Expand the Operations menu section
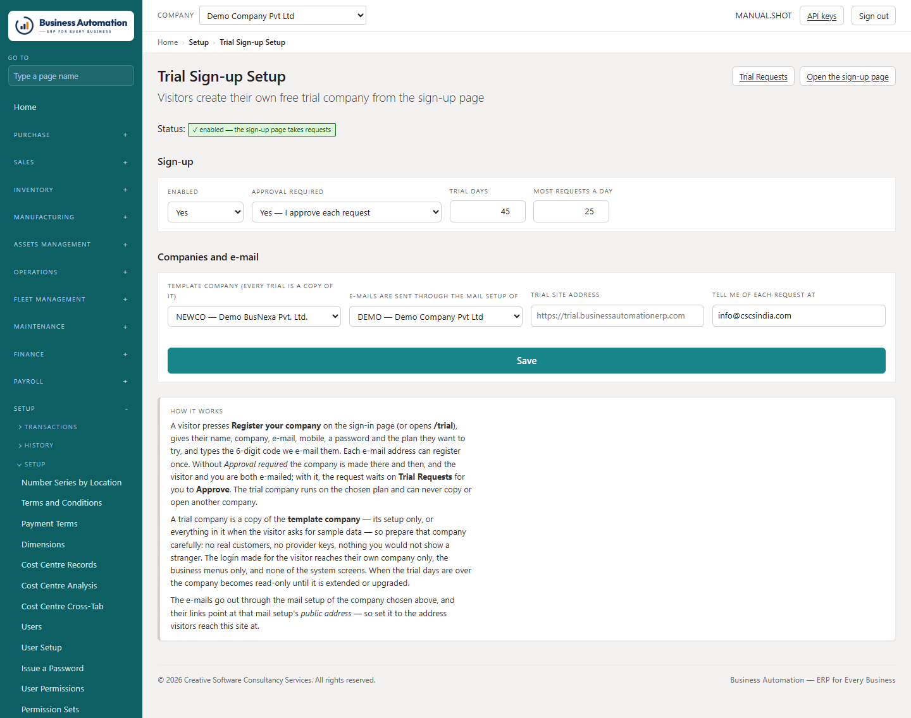911x718 pixels. pos(71,272)
